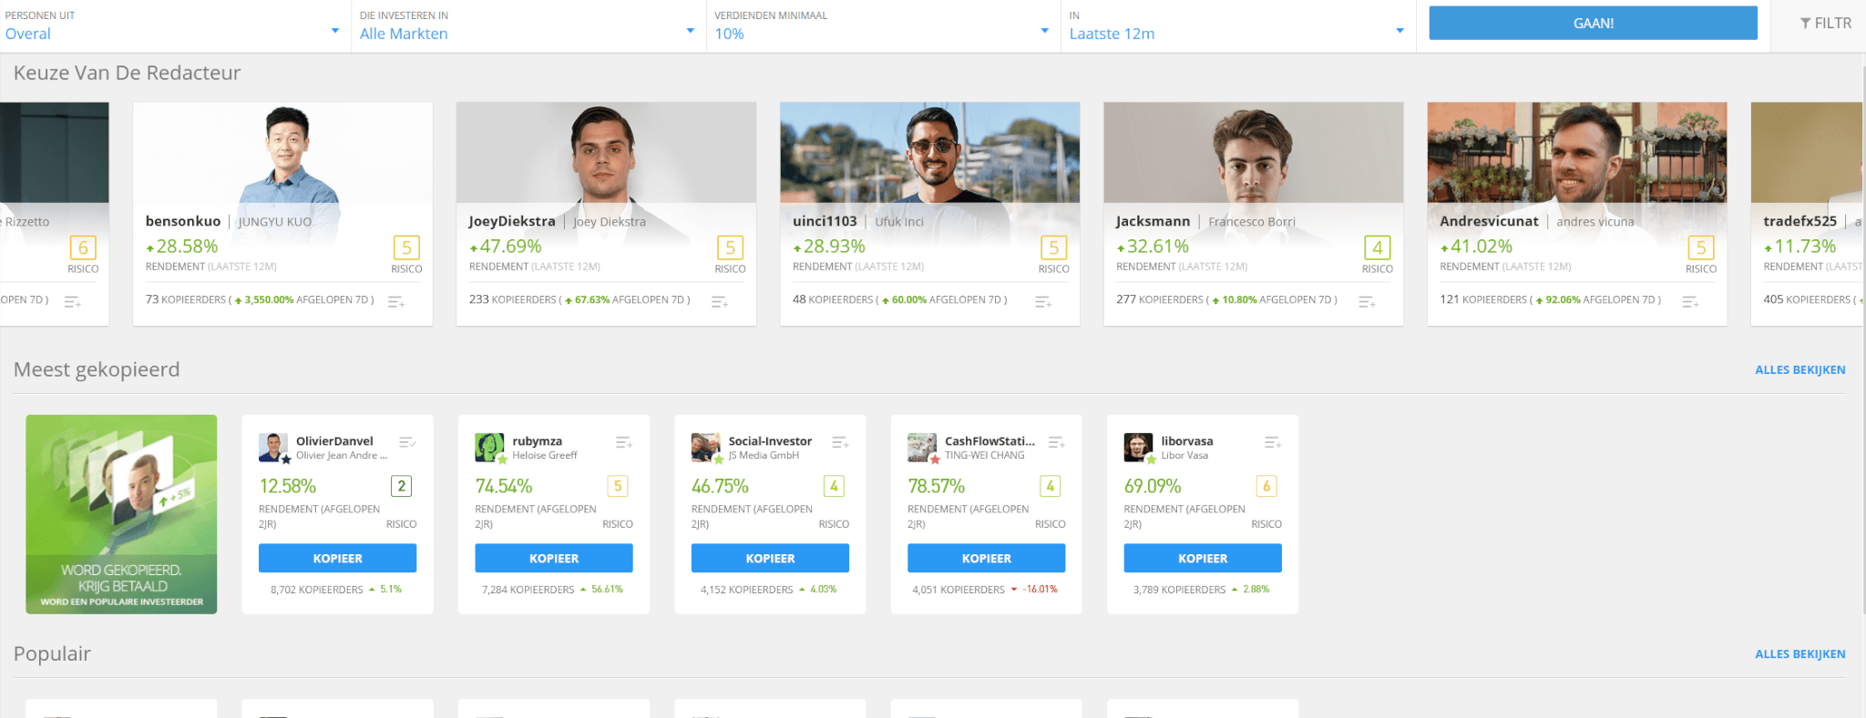This screenshot has width=1866, height=718.
Task: Open Jacksmann username link
Action: (x=1153, y=221)
